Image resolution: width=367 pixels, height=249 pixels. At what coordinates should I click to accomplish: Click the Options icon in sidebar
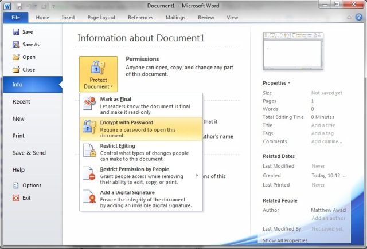tap(16, 185)
